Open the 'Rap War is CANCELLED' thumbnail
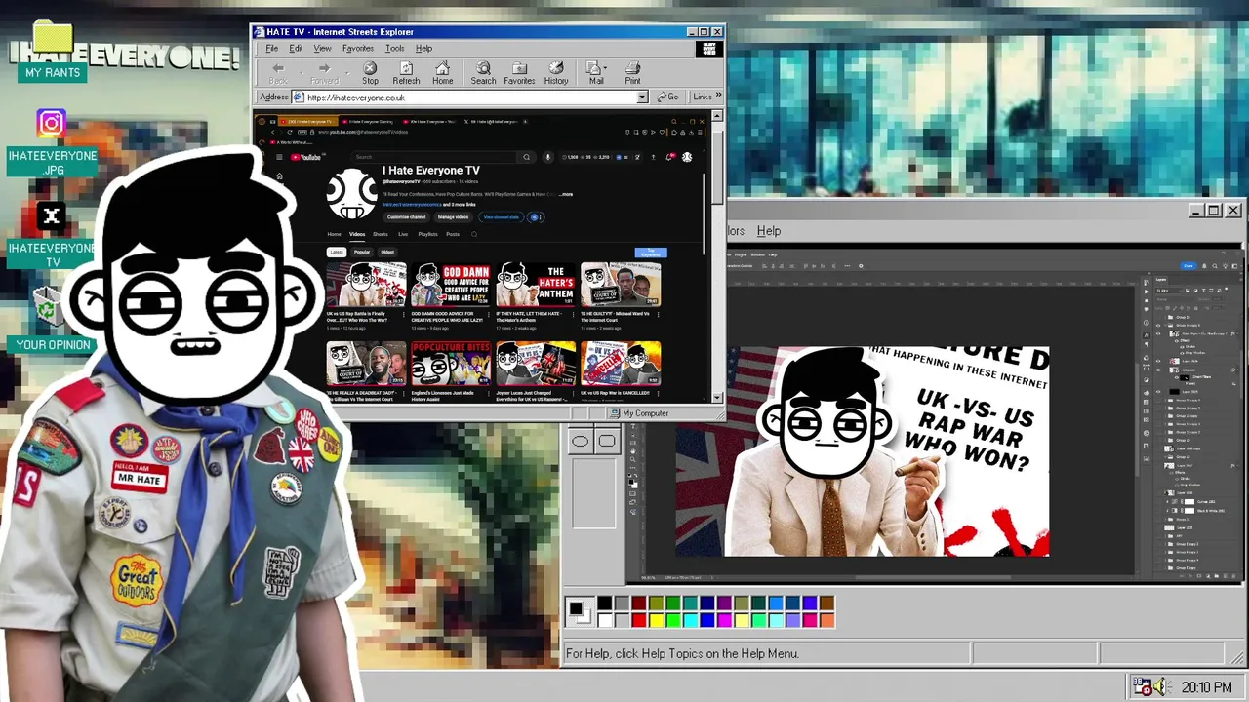 [620, 363]
